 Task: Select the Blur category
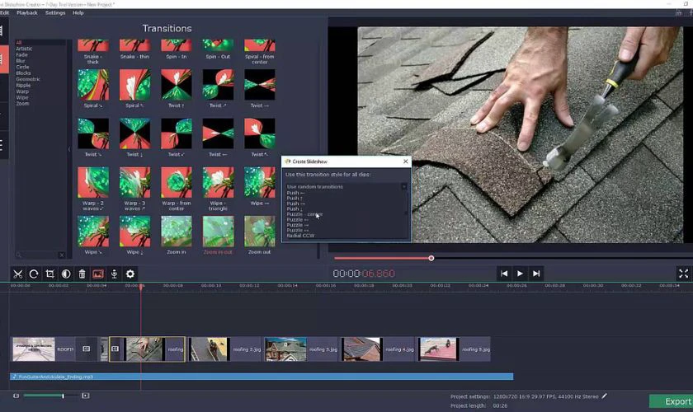(x=21, y=61)
